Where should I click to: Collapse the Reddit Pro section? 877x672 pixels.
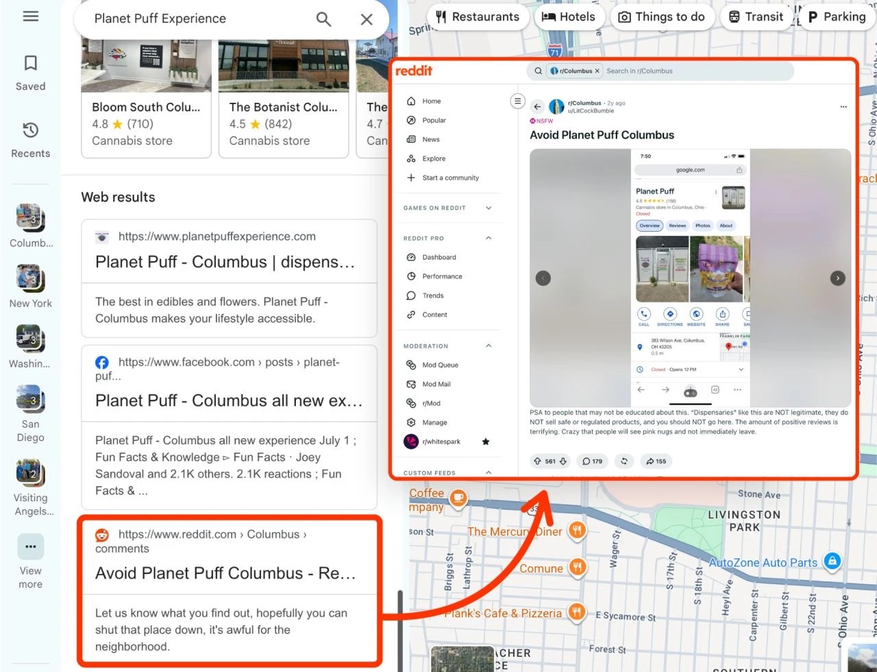[x=489, y=238]
